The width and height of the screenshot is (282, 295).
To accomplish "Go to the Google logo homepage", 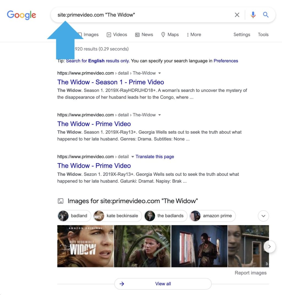I will 21,15.
